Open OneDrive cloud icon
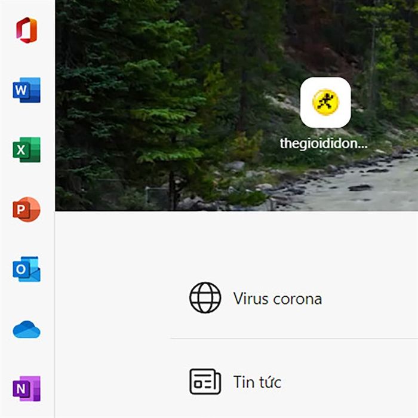Image resolution: width=418 pixels, height=418 pixels. click(x=26, y=330)
